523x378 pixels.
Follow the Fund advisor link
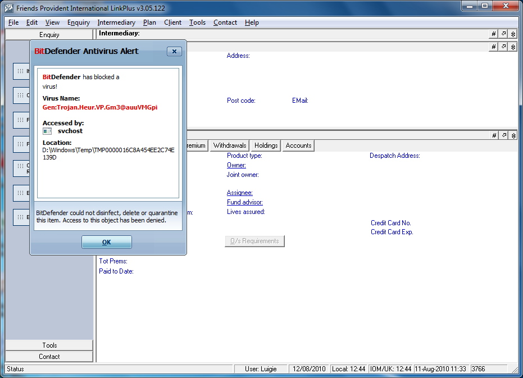(244, 202)
